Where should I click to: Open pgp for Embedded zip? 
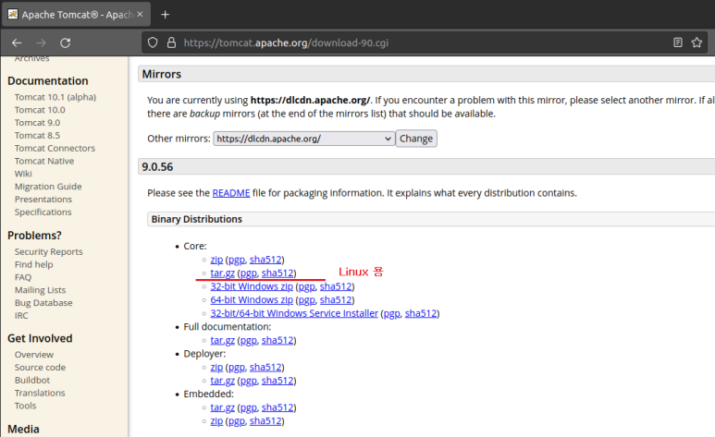(x=237, y=421)
